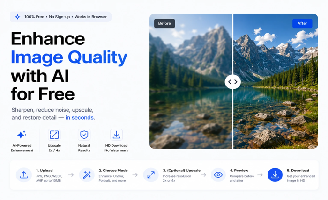Image resolution: width=328 pixels, height=200 pixels.
Task: Click the "in seconds" blue link text
Action: [80, 118]
